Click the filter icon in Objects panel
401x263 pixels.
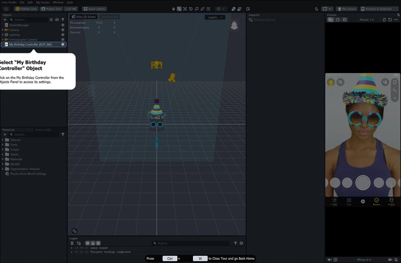(63, 20)
